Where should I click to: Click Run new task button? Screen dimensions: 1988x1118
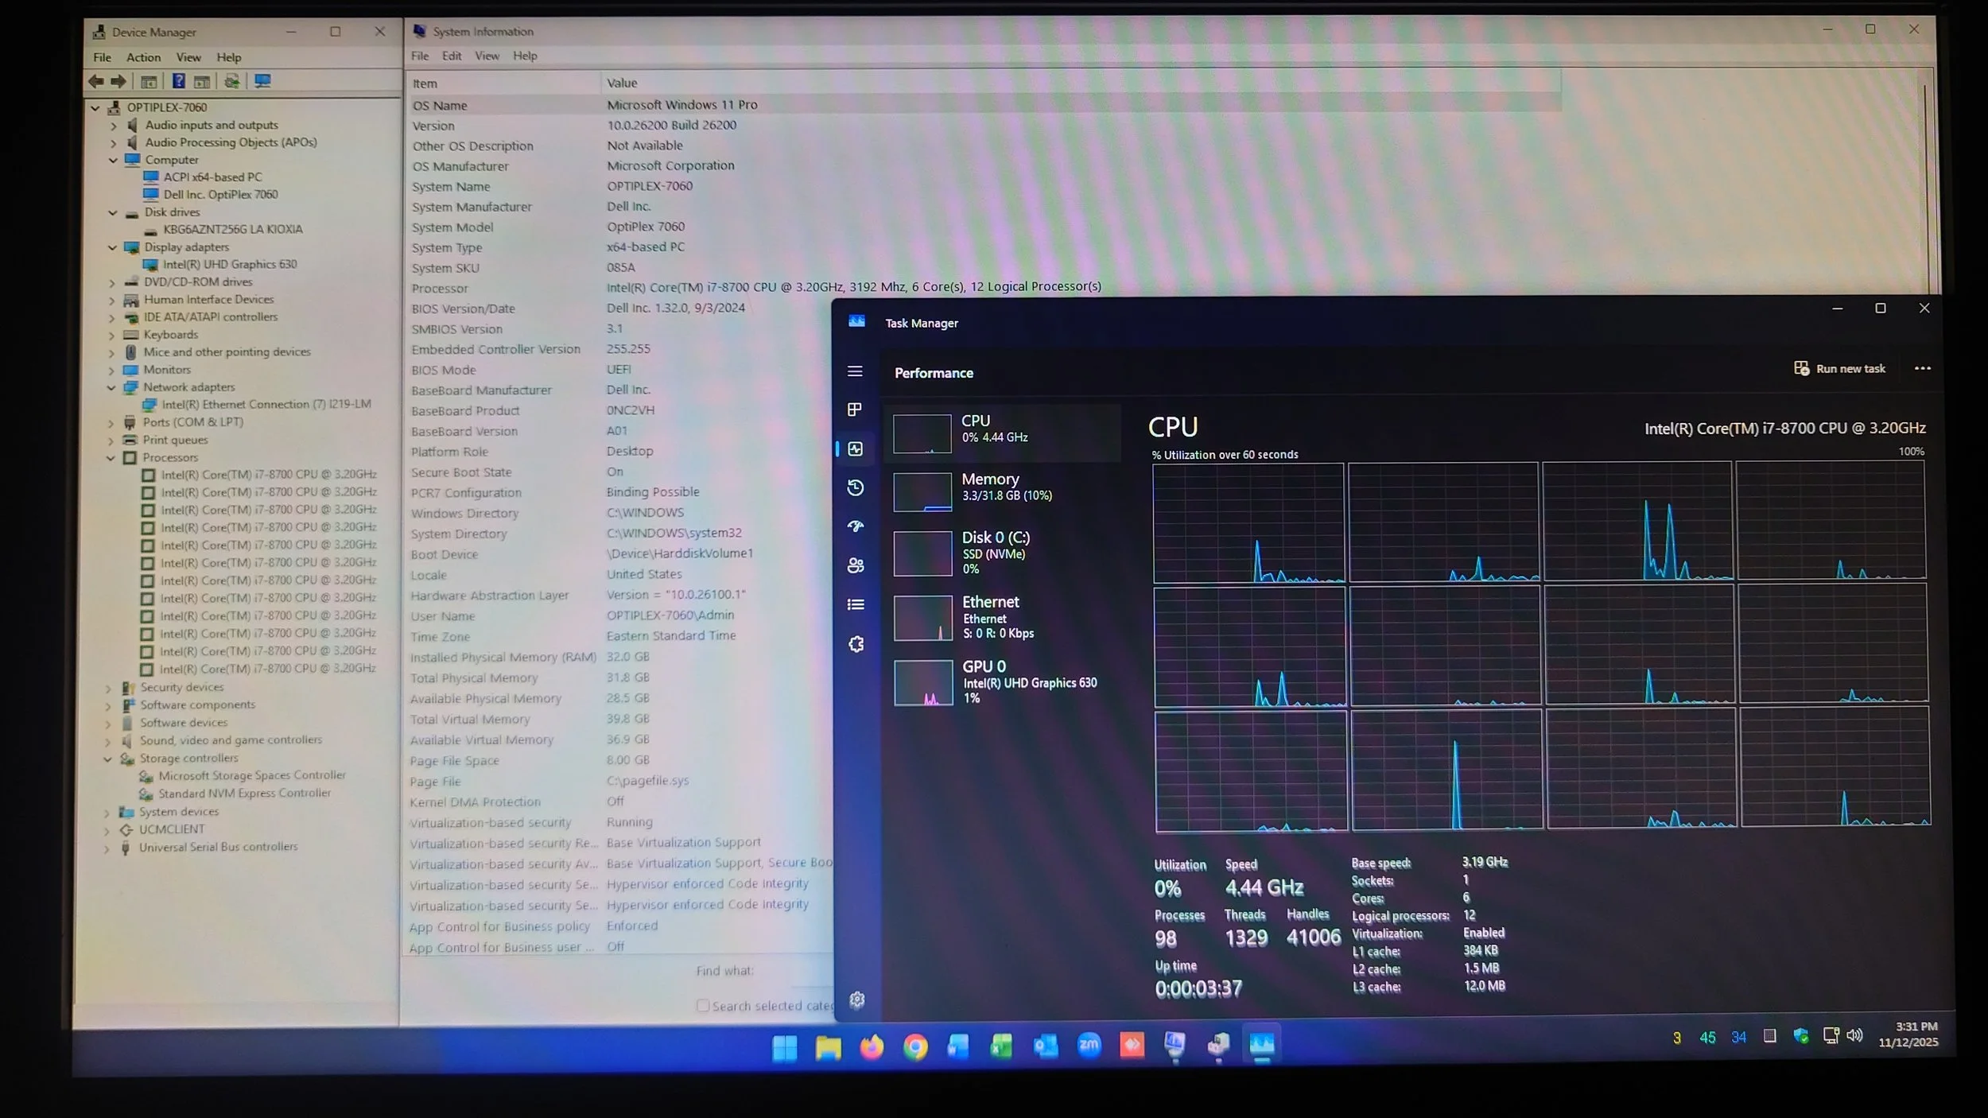[x=1840, y=369]
